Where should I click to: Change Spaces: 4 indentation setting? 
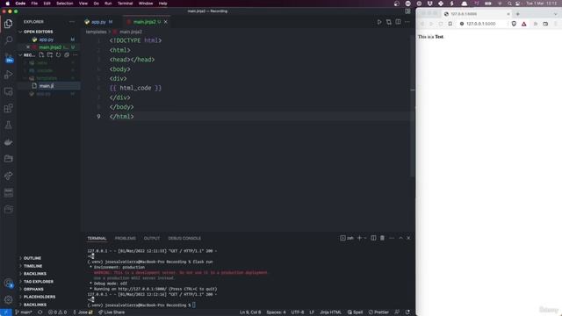click(x=276, y=312)
